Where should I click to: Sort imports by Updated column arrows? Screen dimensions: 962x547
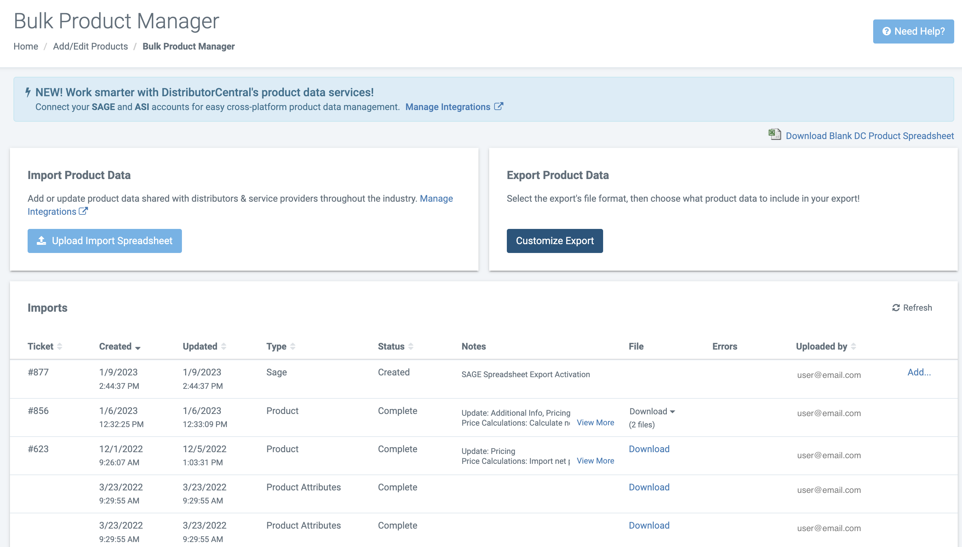[x=224, y=346]
